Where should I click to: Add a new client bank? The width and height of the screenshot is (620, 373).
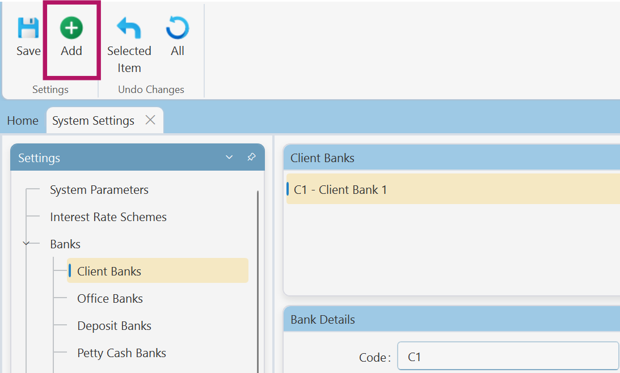point(71,34)
